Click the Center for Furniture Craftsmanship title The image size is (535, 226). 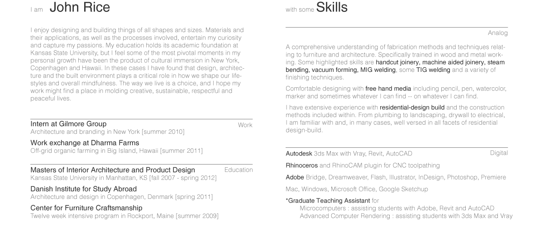point(86,208)
